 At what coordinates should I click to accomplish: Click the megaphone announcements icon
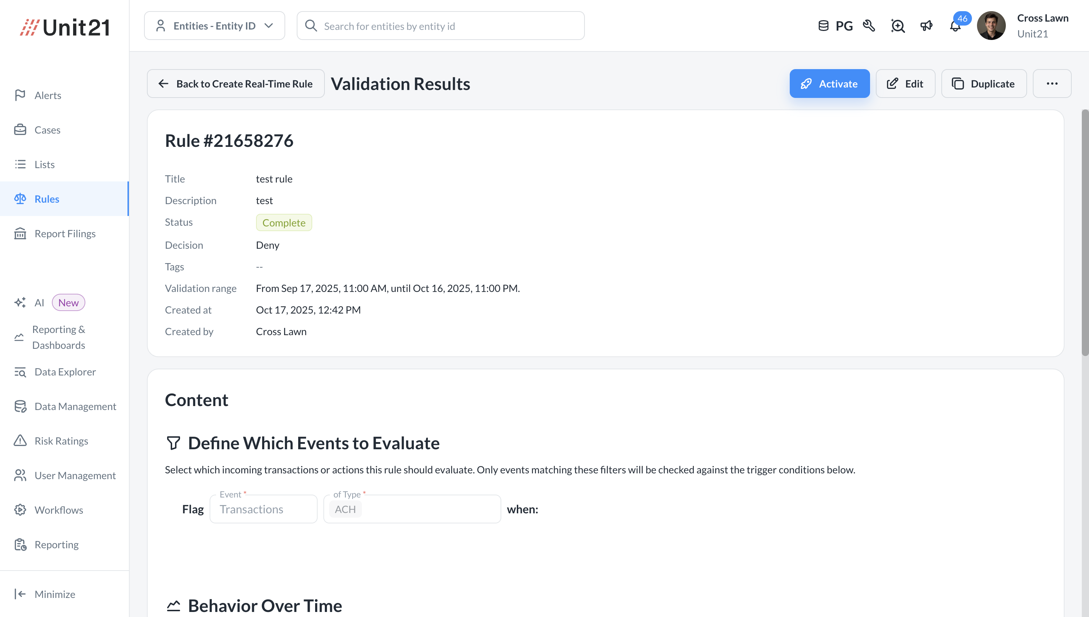coord(926,26)
